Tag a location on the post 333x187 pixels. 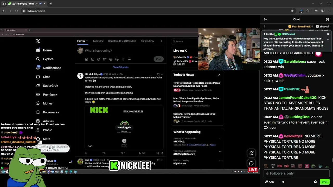[123, 59]
